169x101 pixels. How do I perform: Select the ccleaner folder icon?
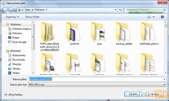(98, 63)
